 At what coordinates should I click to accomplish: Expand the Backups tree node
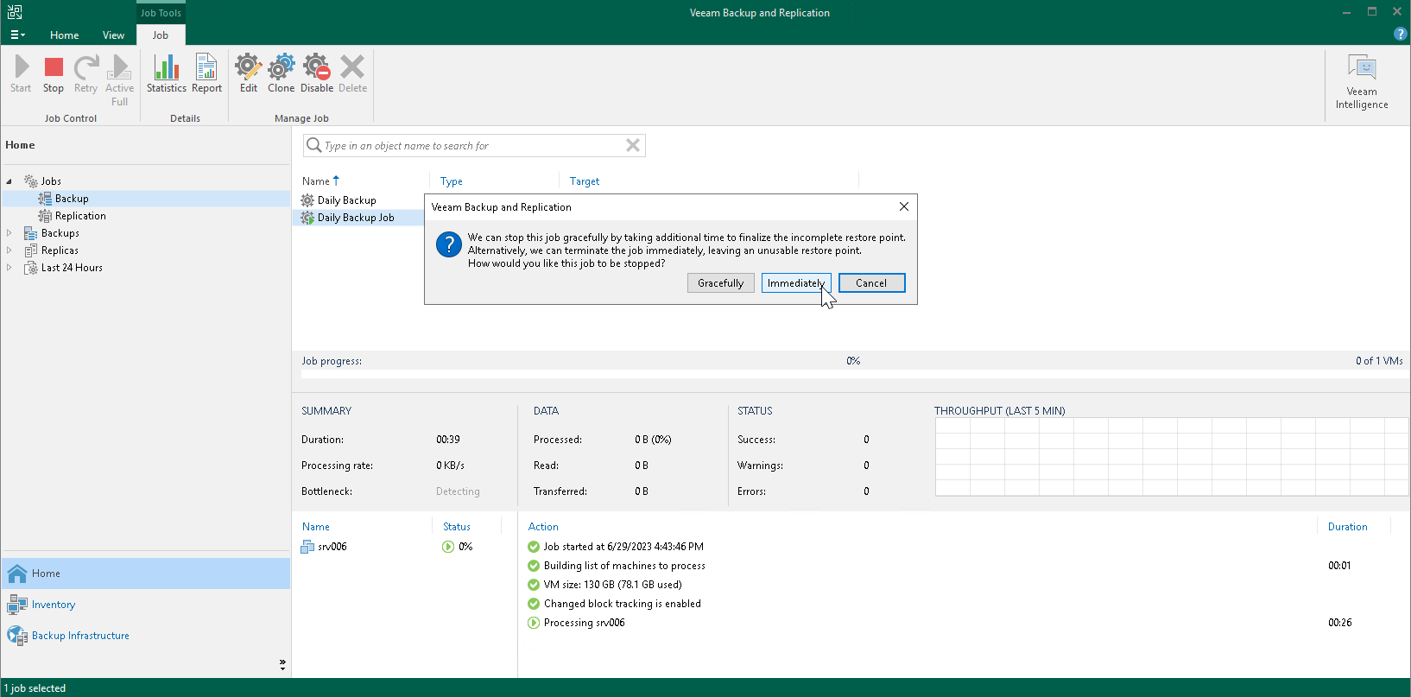pos(9,233)
